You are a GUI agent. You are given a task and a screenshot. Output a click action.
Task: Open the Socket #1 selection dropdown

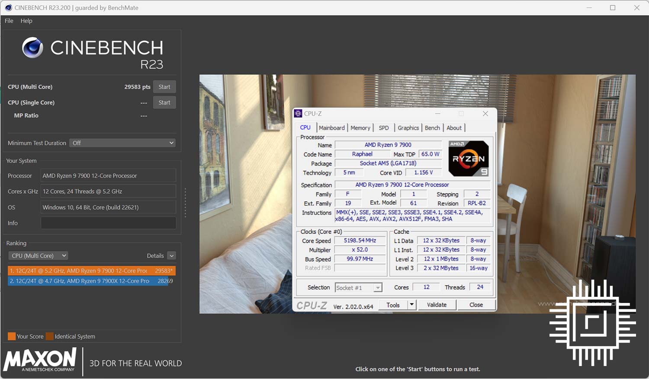pyautogui.click(x=359, y=288)
